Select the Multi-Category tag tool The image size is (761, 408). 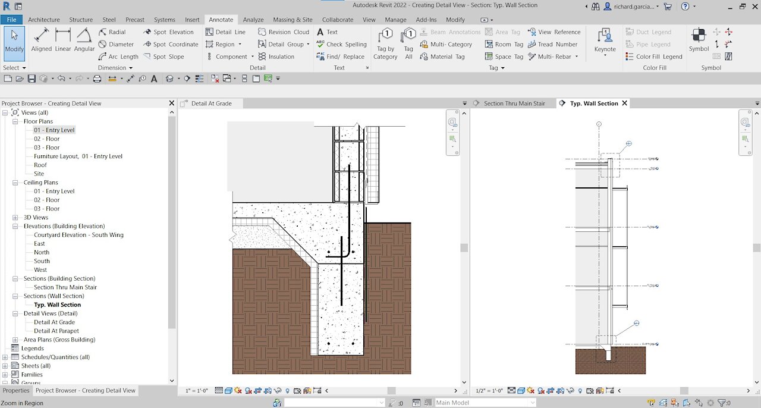pyautogui.click(x=446, y=44)
